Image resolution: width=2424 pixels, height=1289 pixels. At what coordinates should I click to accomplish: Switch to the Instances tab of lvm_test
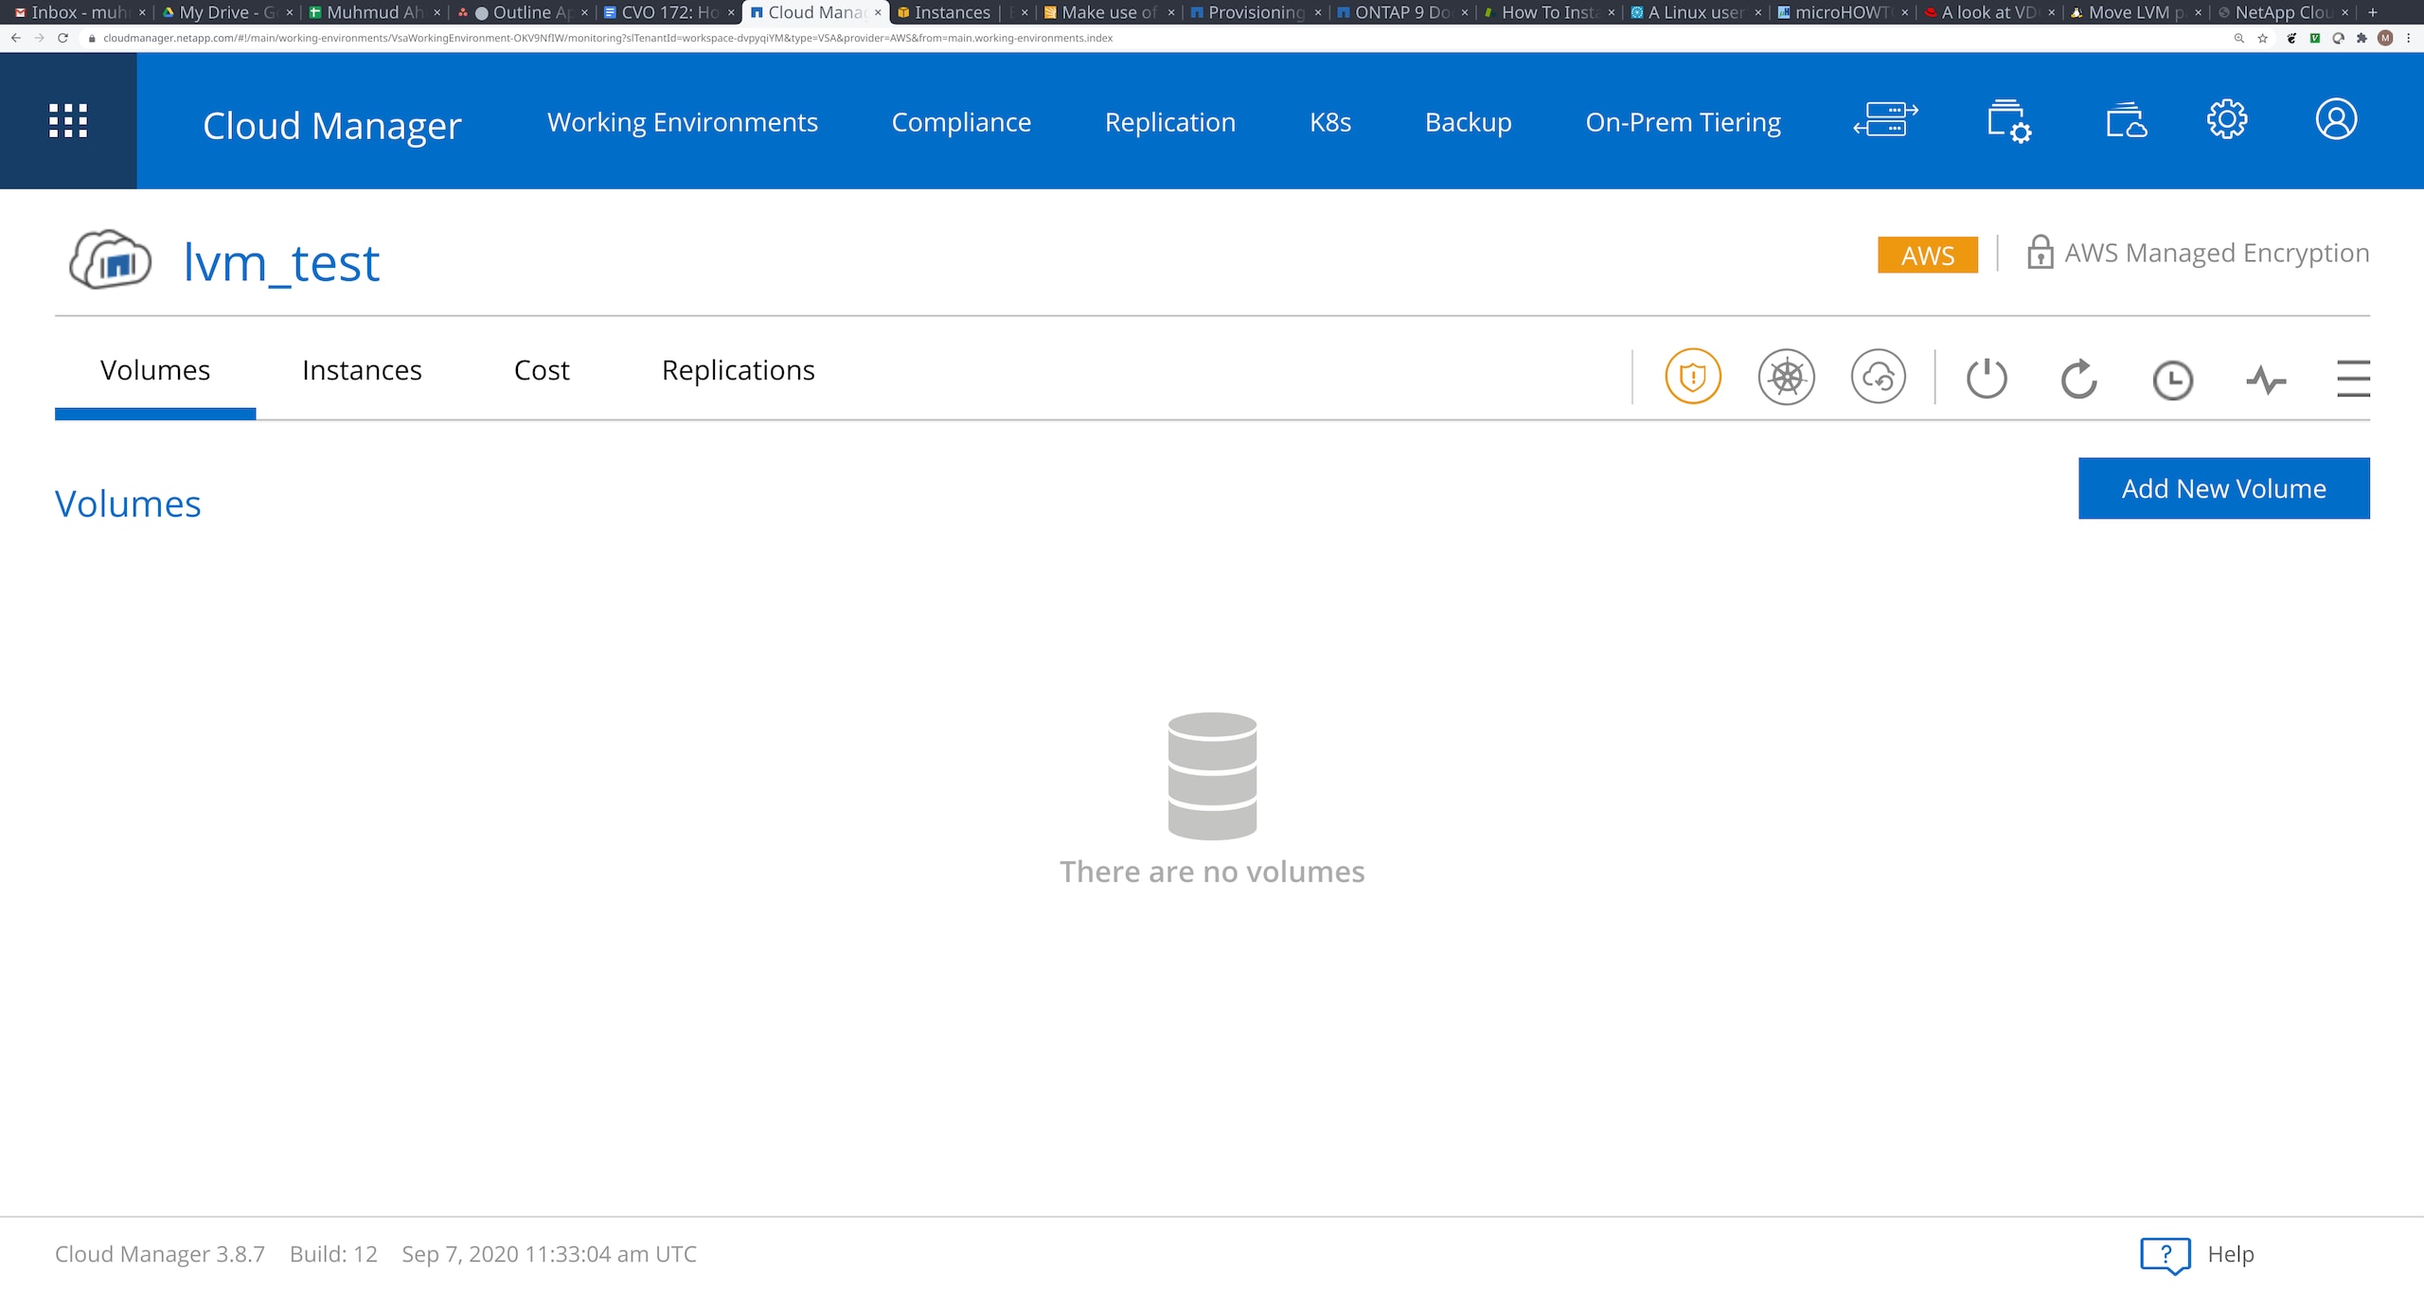coord(362,370)
